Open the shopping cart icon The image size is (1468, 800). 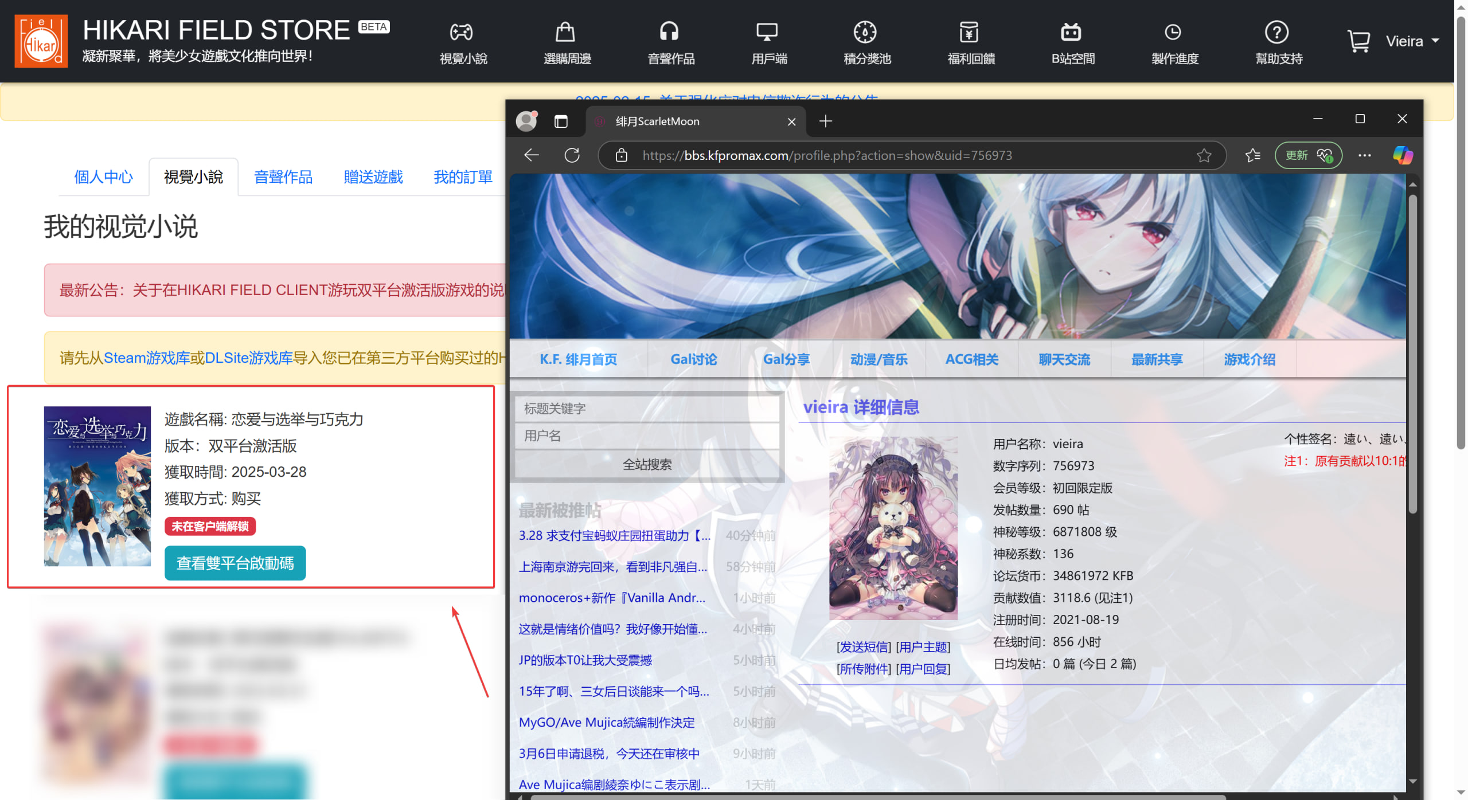click(1358, 41)
